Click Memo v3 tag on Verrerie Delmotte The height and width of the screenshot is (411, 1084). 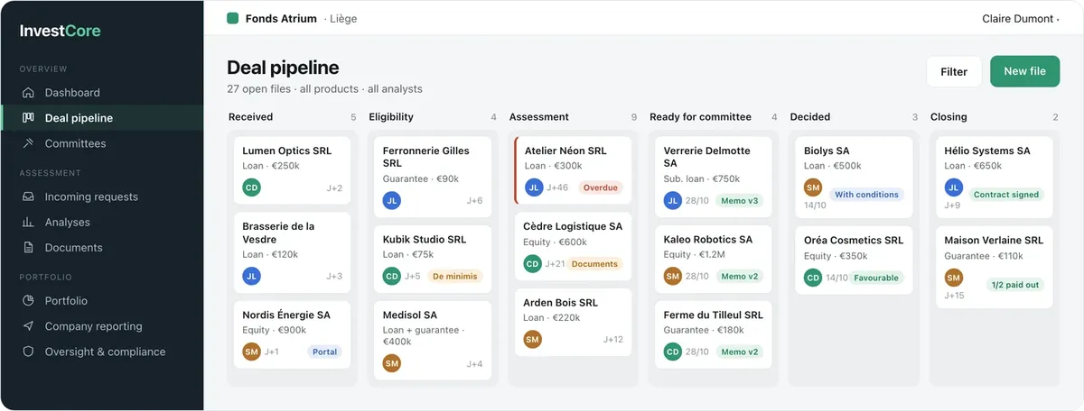(x=739, y=201)
